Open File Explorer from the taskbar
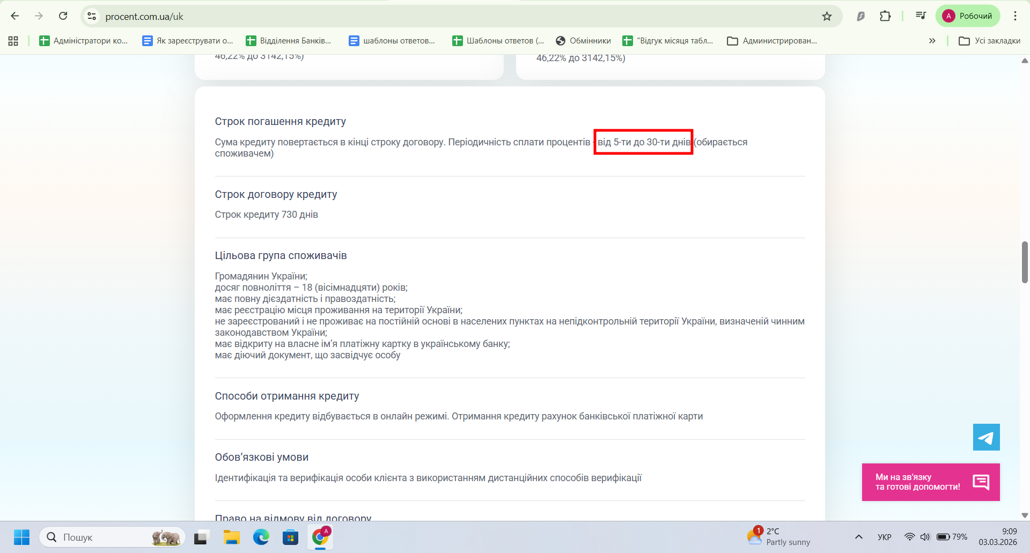 click(x=232, y=537)
